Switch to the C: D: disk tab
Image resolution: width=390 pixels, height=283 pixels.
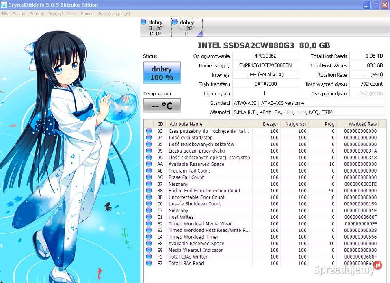tap(155, 28)
